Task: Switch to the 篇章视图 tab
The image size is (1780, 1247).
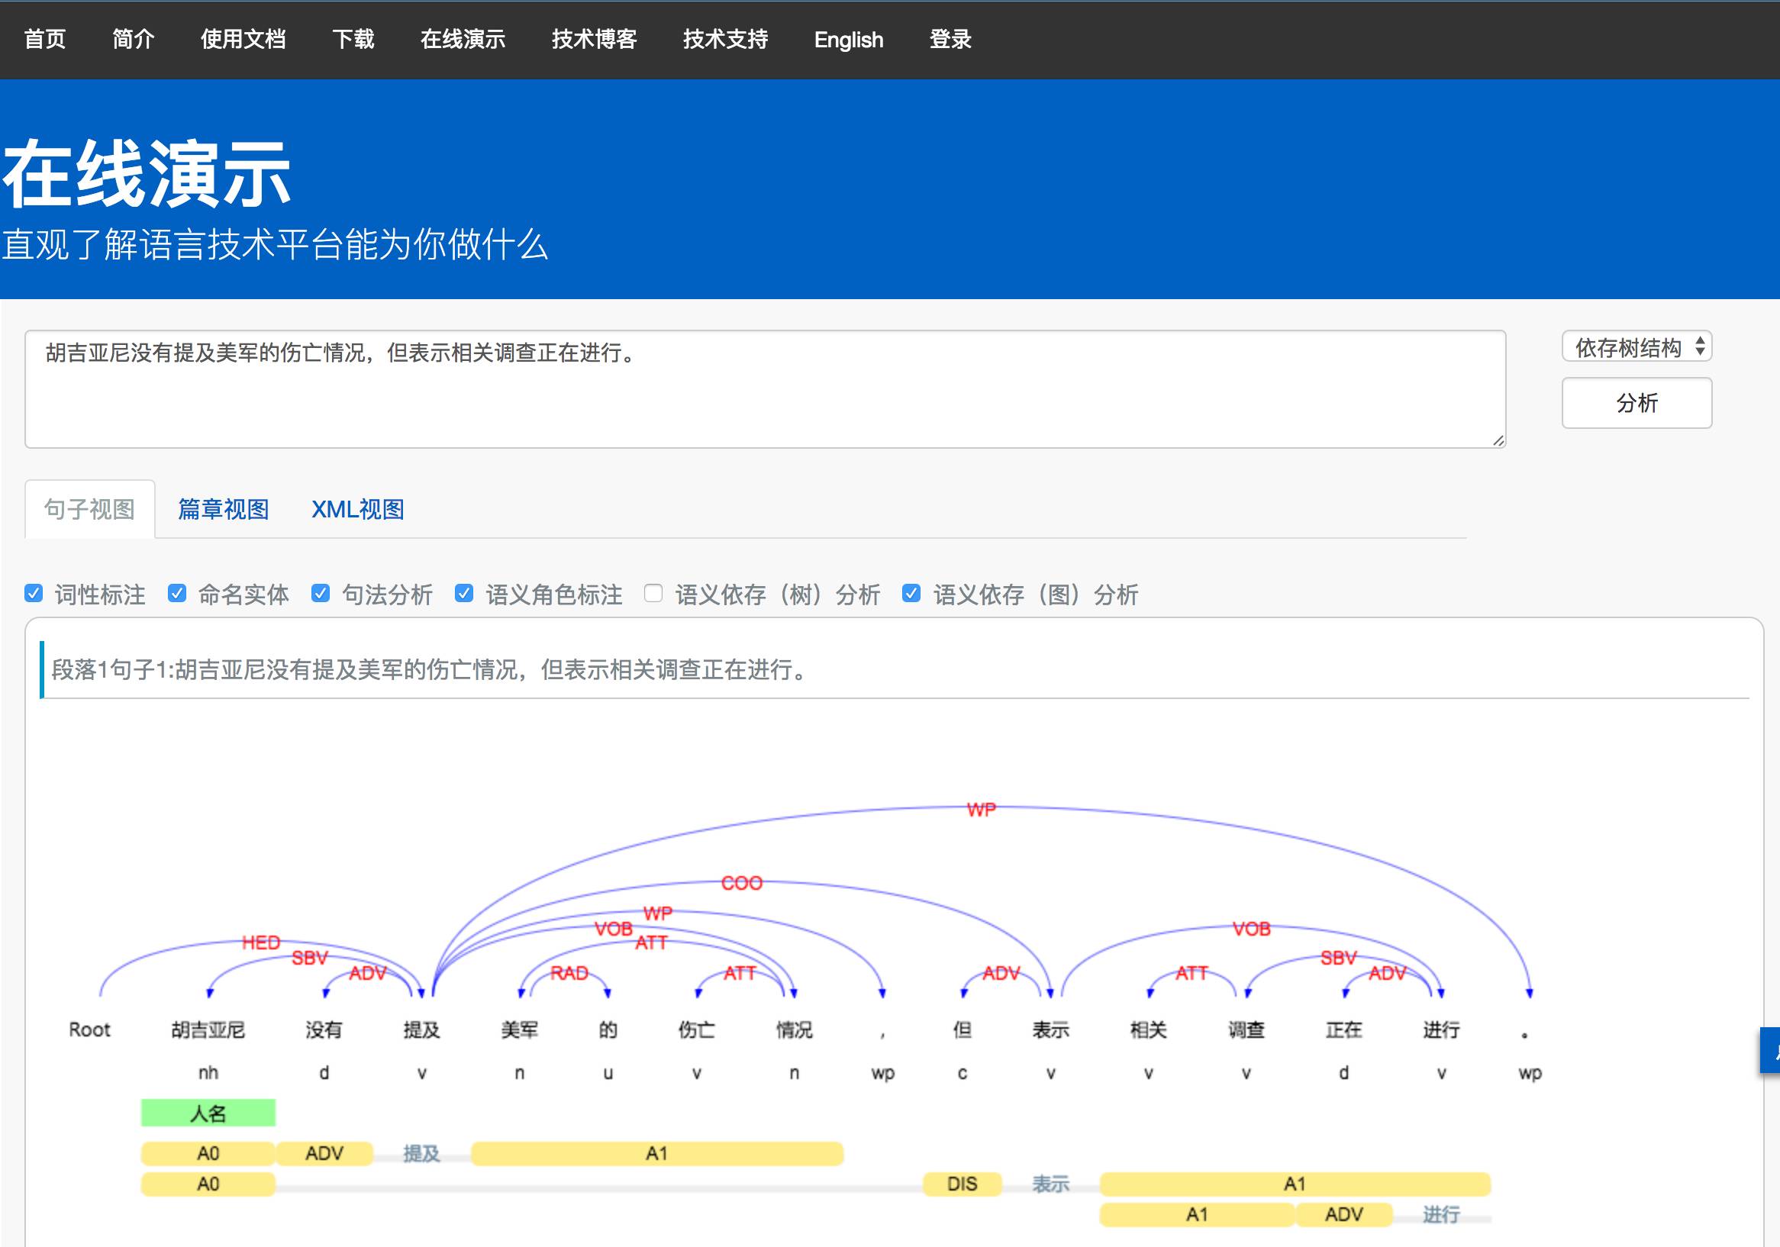Action: [x=224, y=509]
